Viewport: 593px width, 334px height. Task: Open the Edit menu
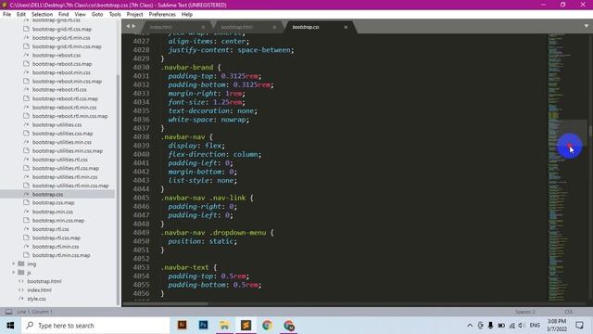[x=21, y=14]
